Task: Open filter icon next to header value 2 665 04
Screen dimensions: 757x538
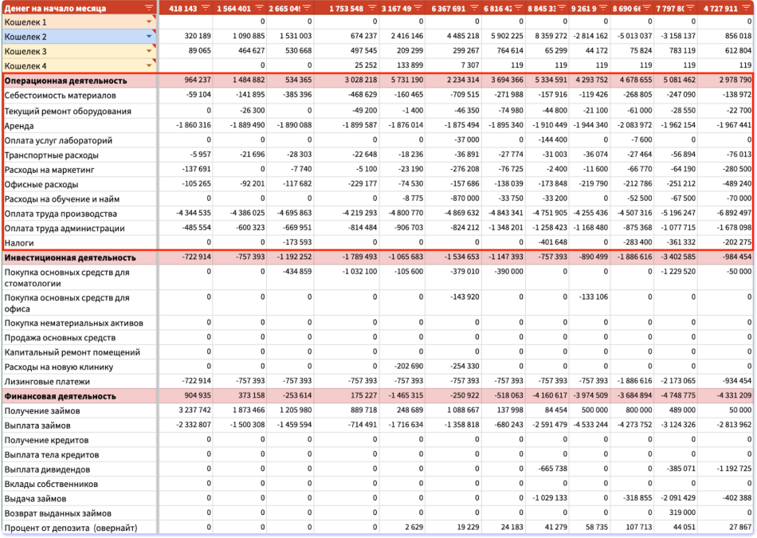Action: (x=307, y=8)
